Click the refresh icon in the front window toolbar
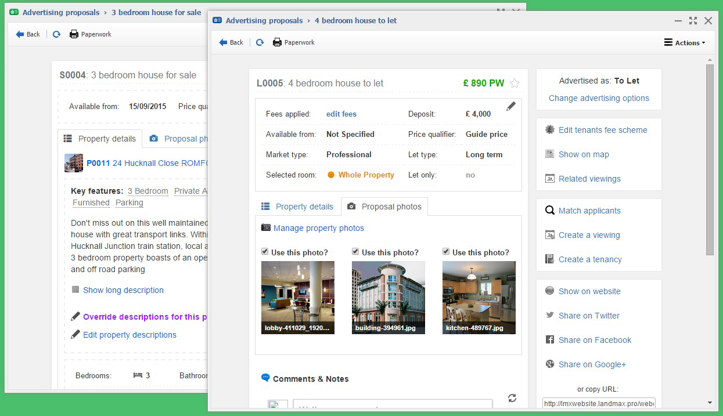723x416 pixels. [260, 42]
